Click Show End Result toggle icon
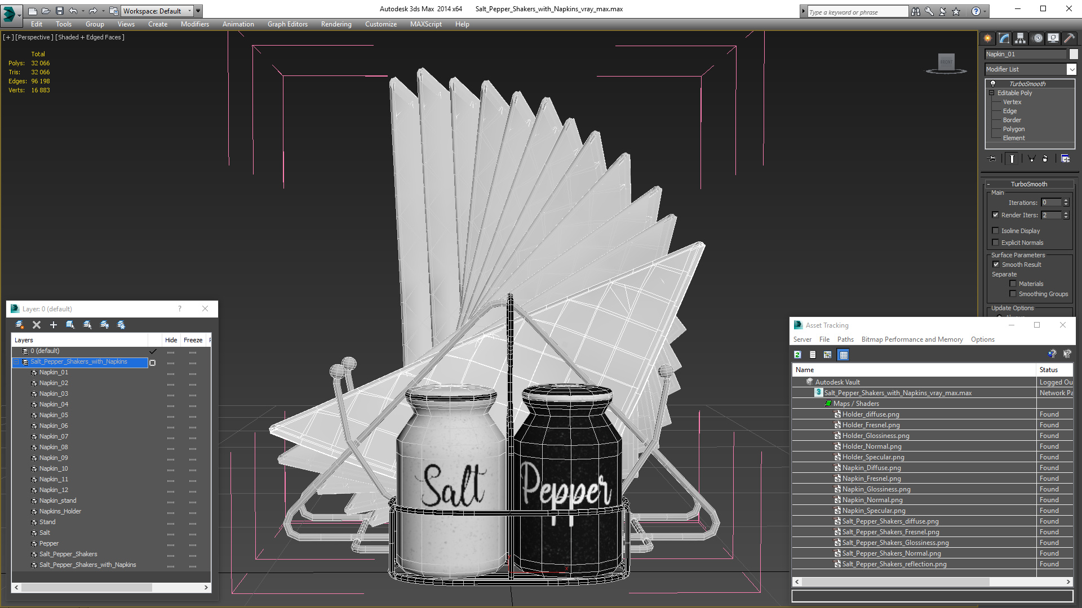Viewport: 1082px width, 608px height. pos(1012,159)
